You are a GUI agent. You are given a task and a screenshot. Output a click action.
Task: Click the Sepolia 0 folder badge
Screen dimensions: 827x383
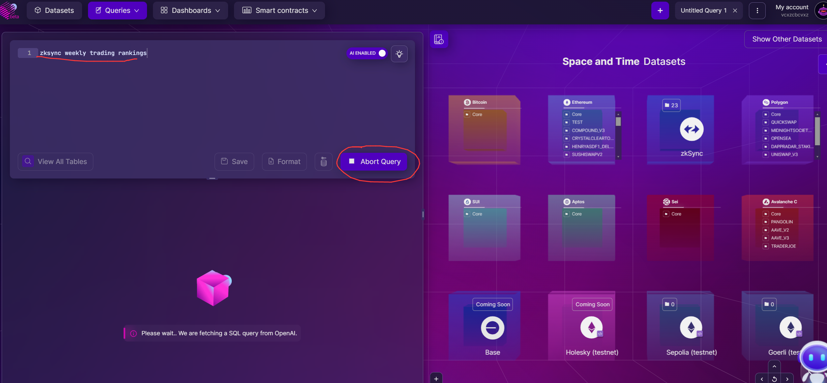click(x=669, y=304)
